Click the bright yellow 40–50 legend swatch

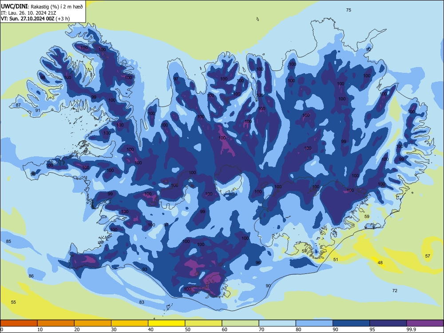(166, 323)
